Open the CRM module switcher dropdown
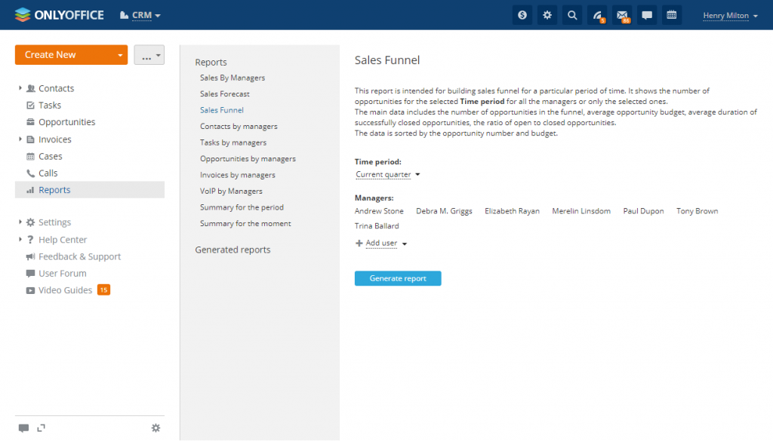The width and height of the screenshot is (773, 441). point(140,15)
